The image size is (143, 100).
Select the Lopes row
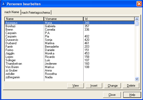click(x=70, y=57)
